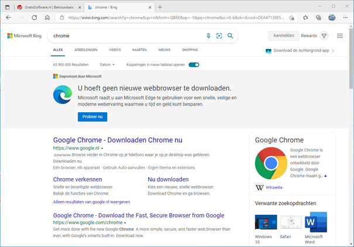Viewport: 354px width, 247px height.
Task: Click the Aanmelden button
Action: (x=284, y=36)
